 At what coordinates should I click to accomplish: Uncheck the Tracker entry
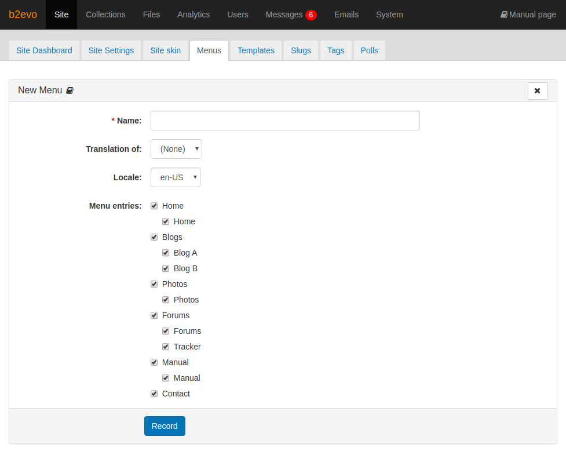click(166, 347)
